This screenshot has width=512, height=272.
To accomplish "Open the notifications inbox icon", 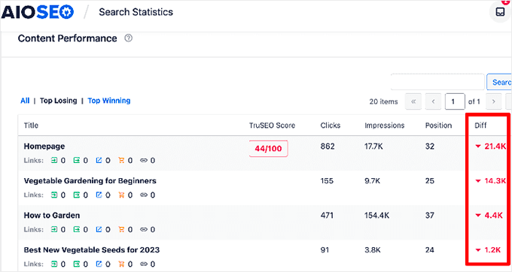I will pyautogui.click(x=500, y=12).
